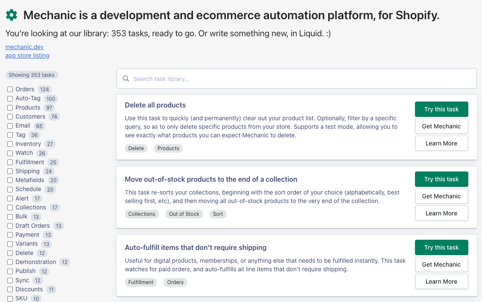This screenshot has width=482, height=302.
Task: Click Get Mechanic for out-of-stock task
Action: (441, 196)
